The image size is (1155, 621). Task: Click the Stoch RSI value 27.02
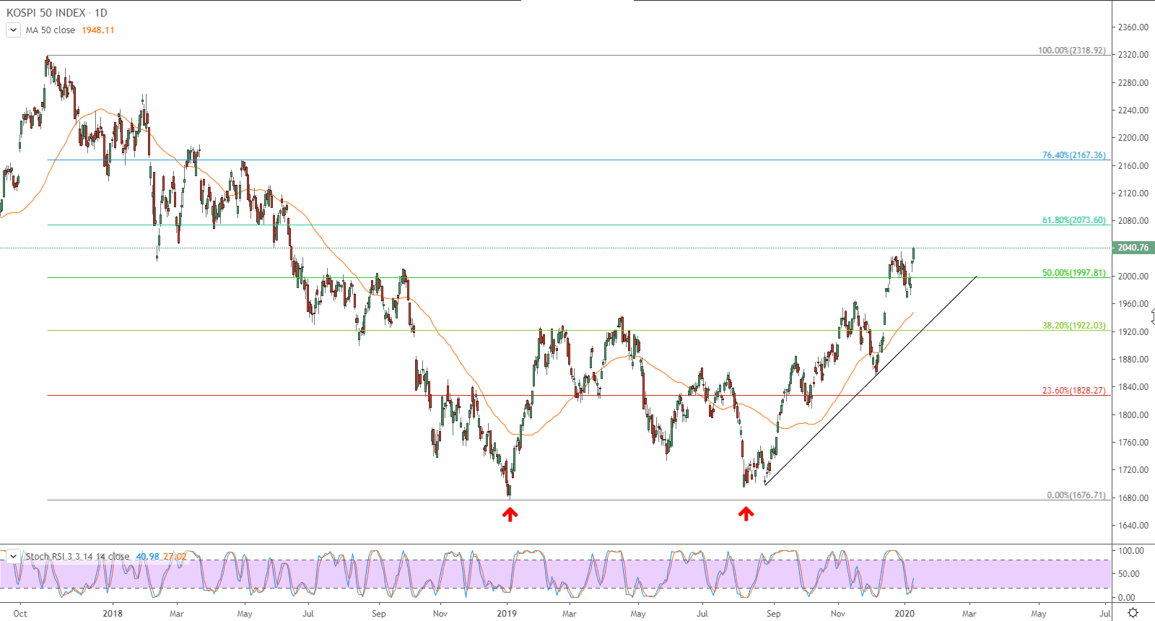[x=175, y=557]
